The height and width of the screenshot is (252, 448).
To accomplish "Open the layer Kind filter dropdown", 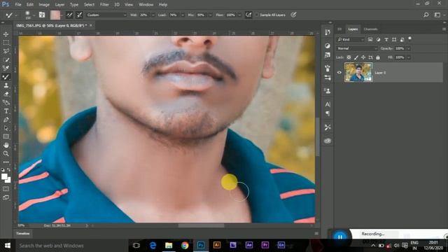I will [x=350, y=39].
